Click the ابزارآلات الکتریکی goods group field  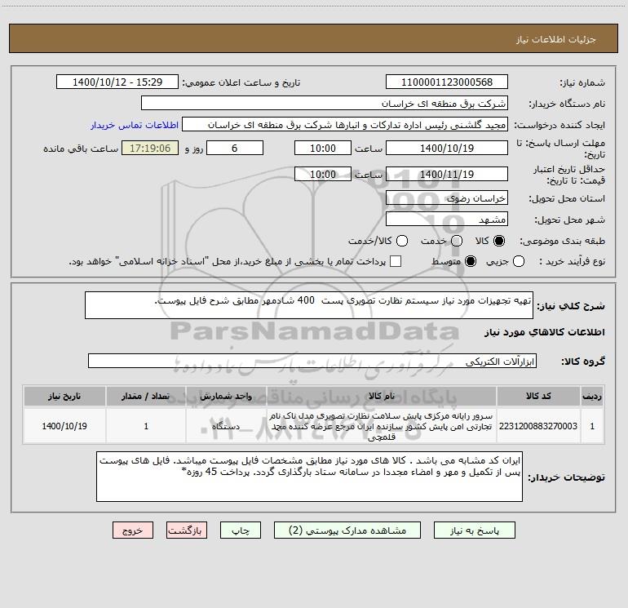point(312,361)
